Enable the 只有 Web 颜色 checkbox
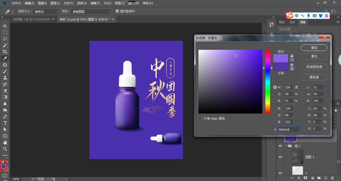 coord(200,119)
